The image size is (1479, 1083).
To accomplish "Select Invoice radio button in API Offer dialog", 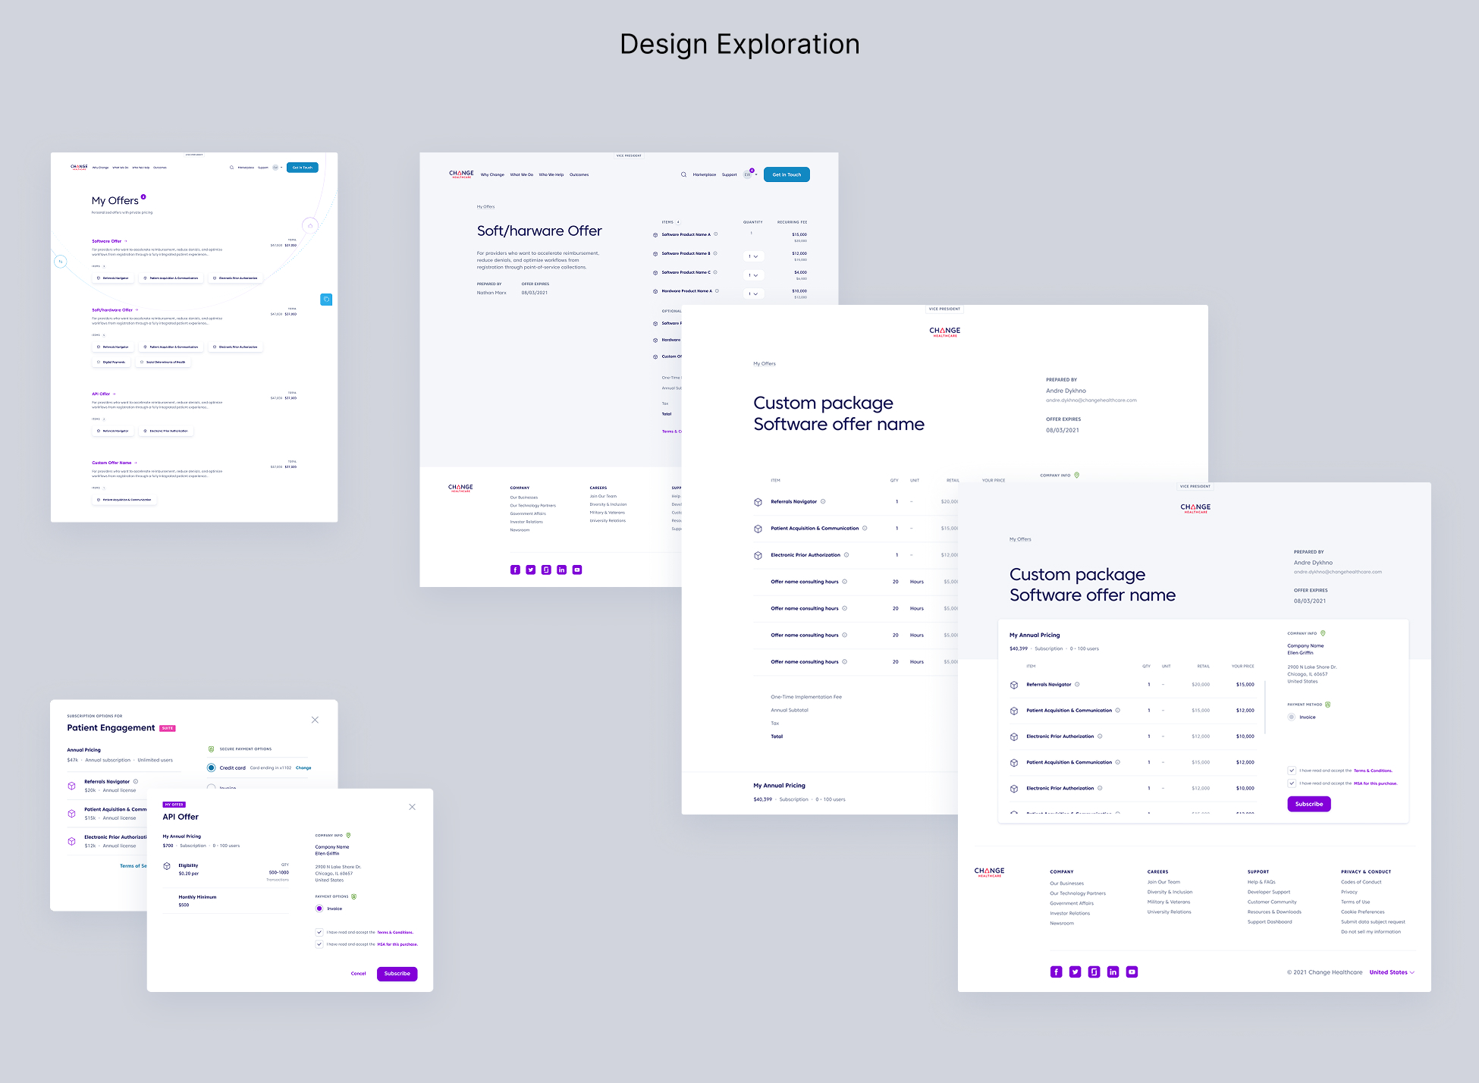I will click(x=319, y=909).
